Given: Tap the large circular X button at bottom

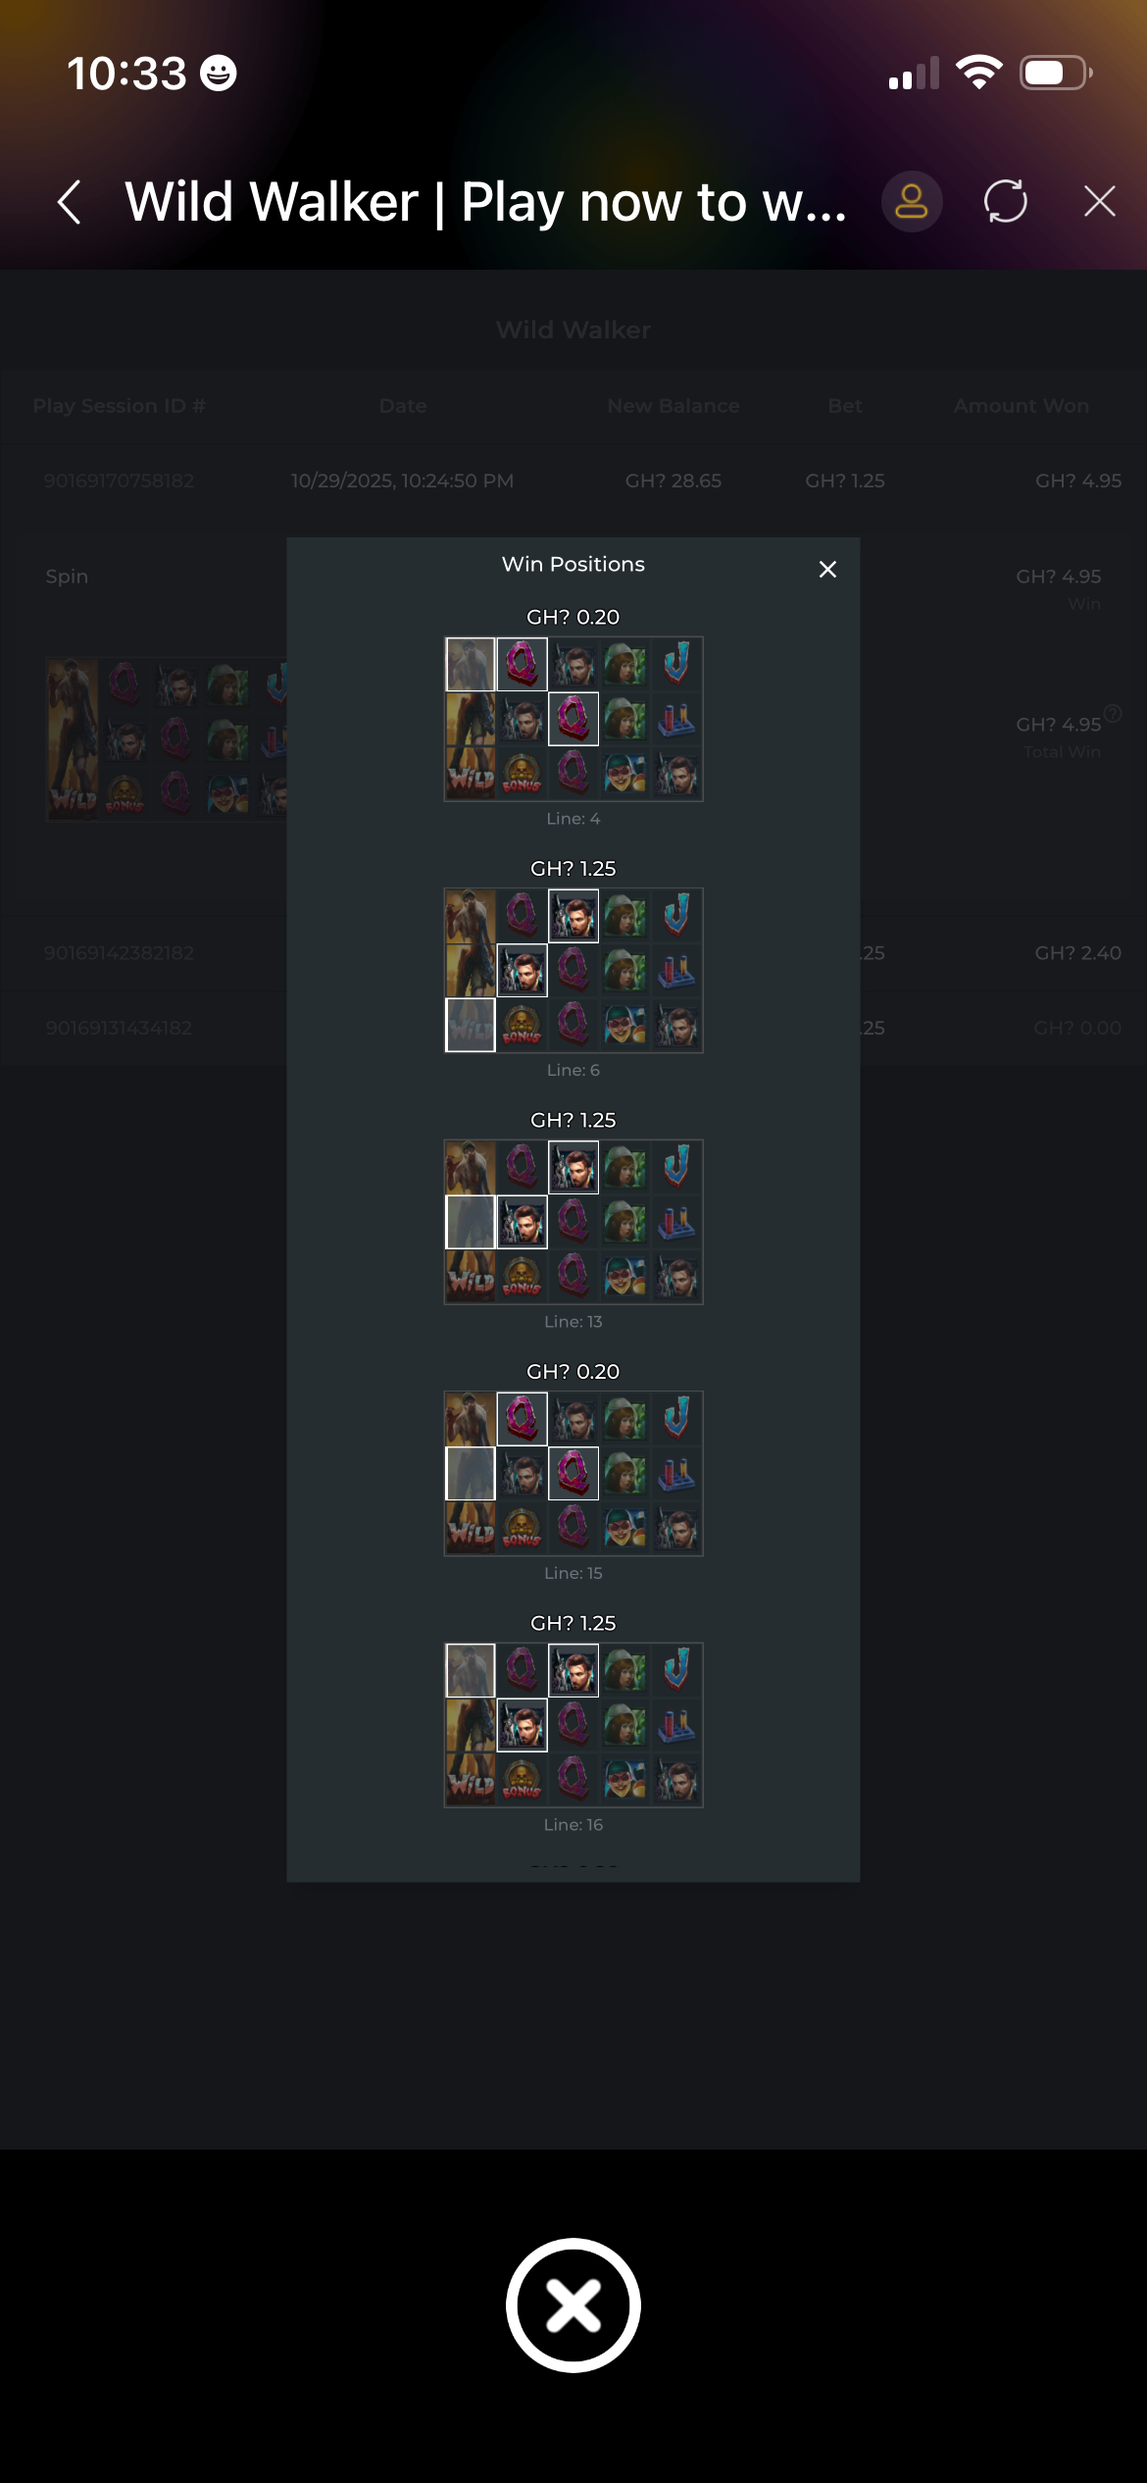Looking at the screenshot, I should (x=573, y=2305).
